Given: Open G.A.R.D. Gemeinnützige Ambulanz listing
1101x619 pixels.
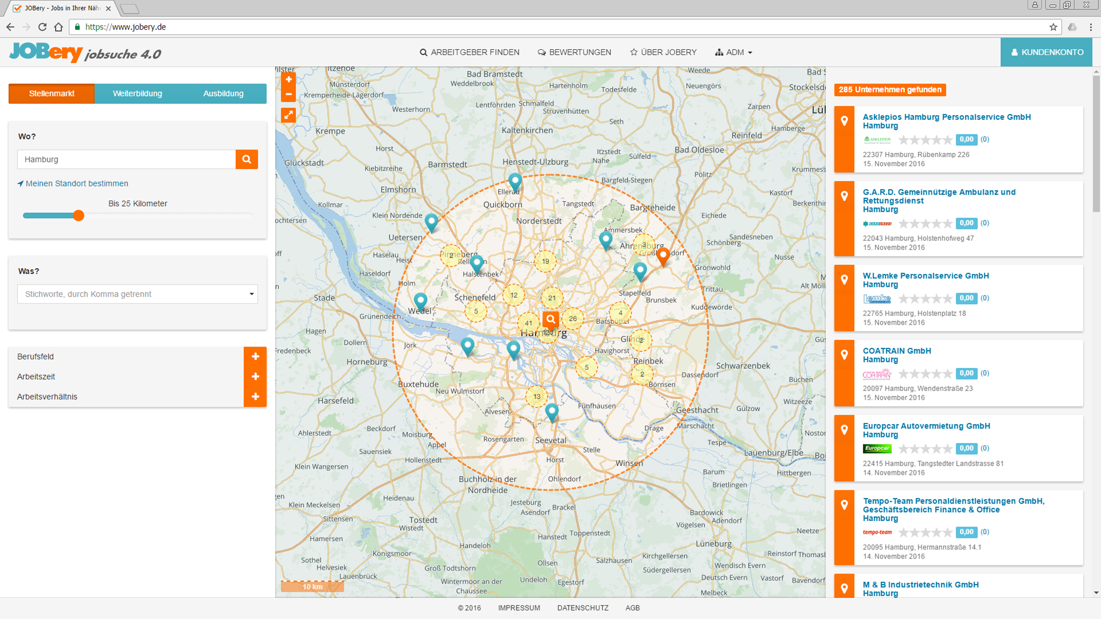Looking at the screenshot, I should [939, 201].
